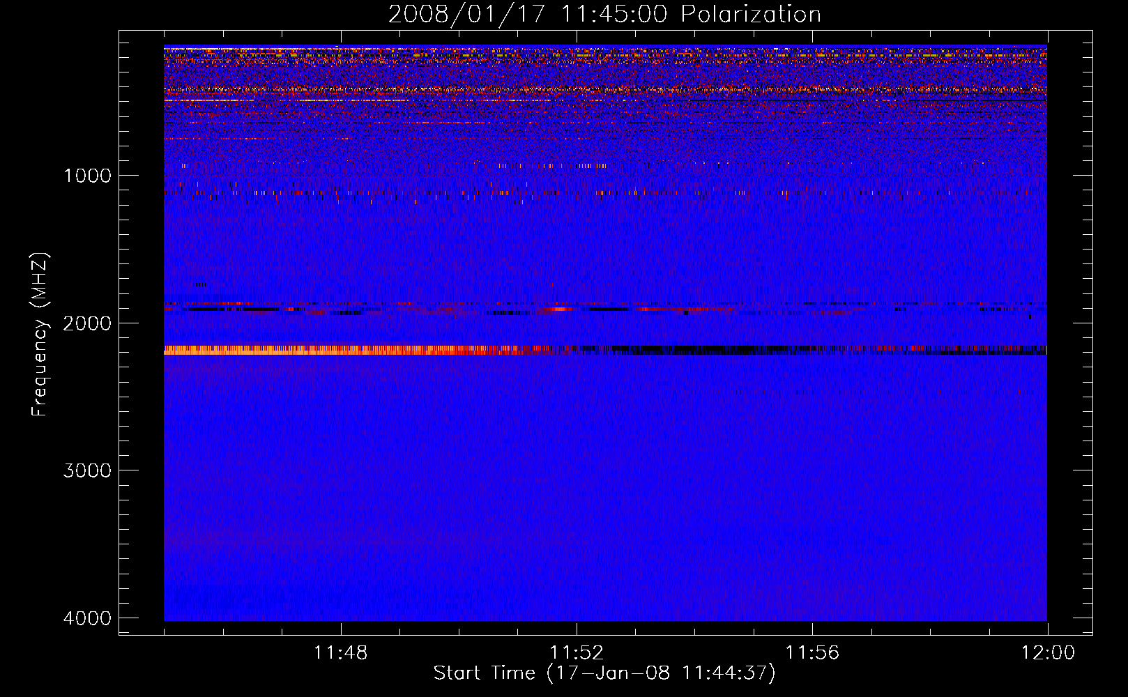The width and height of the screenshot is (1128, 697).
Task: Select the 1000 frequency axis label
Action: [x=87, y=175]
